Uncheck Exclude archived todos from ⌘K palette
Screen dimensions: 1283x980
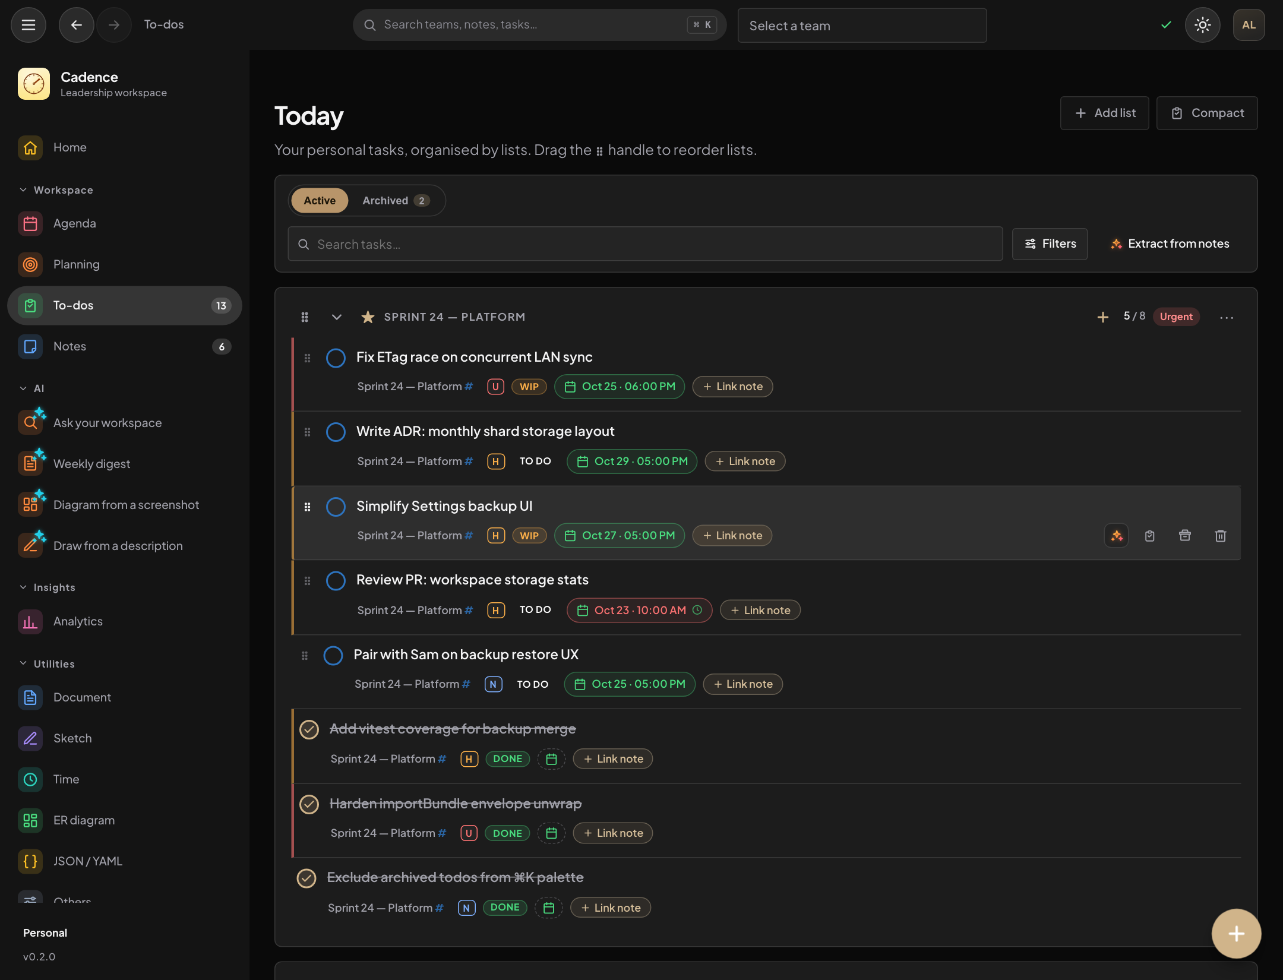pos(306,878)
